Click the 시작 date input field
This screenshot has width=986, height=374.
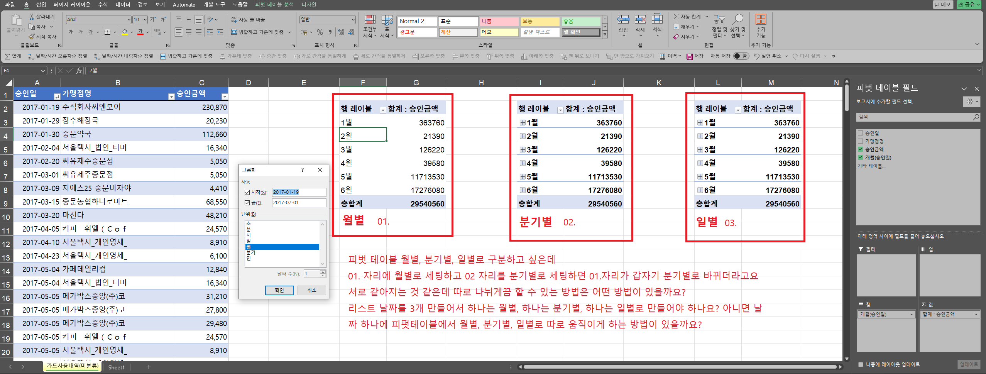299,192
